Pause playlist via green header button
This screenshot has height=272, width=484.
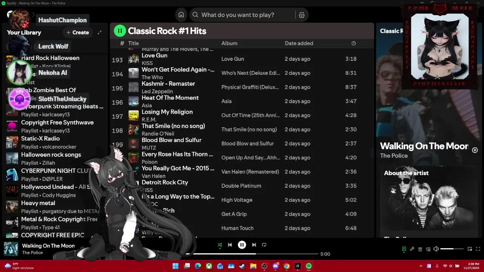[x=120, y=31]
